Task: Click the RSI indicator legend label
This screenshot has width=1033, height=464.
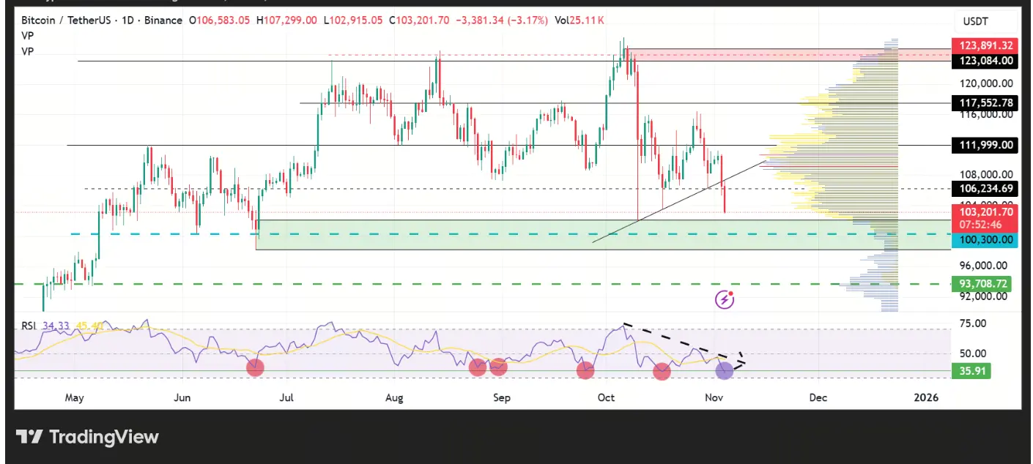Action: point(29,325)
